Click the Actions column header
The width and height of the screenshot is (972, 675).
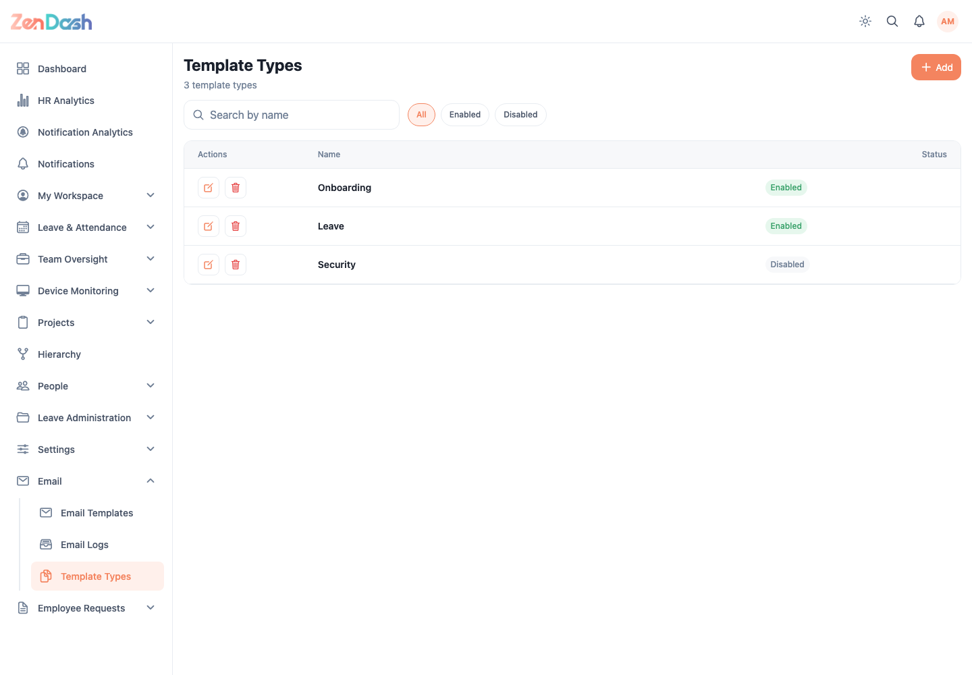[x=212, y=155]
